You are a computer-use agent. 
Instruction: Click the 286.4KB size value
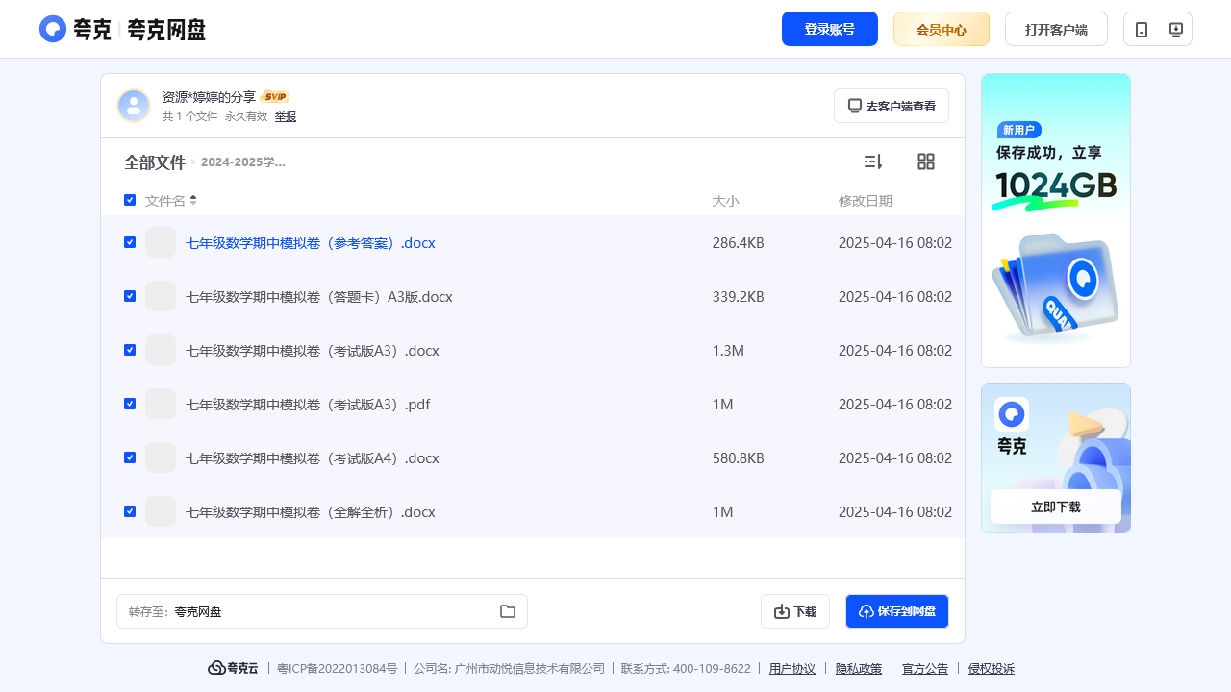[x=739, y=243]
